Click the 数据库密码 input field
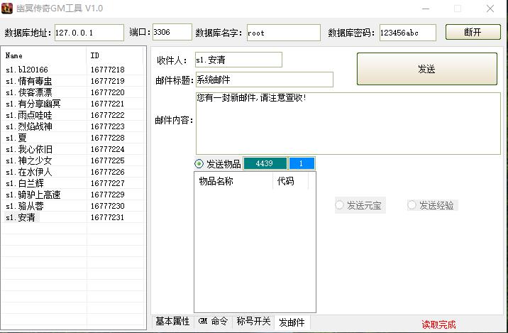Image resolution: width=508 pixels, height=333 pixels. click(407, 33)
